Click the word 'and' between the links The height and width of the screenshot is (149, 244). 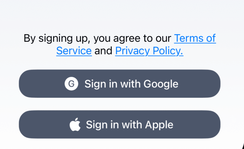click(x=103, y=51)
